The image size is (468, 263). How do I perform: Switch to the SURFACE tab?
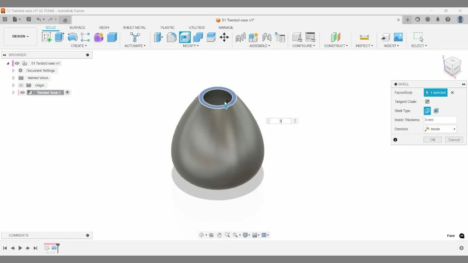[x=77, y=27]
